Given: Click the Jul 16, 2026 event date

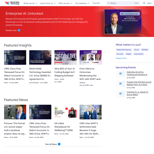Looking at the screenshot, I should click(x=131, y=78).
